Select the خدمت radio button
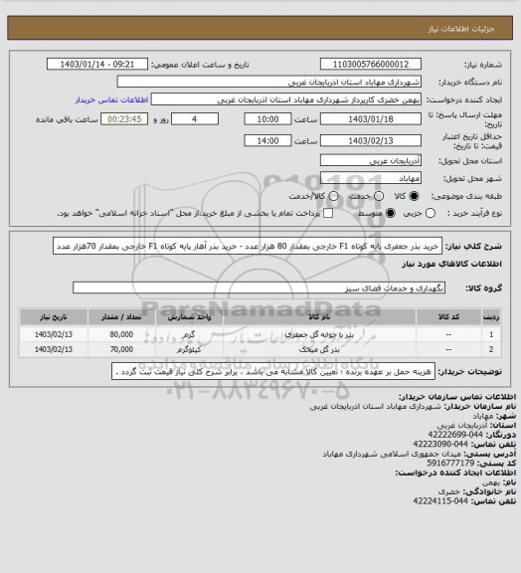The image size is (521, 573). 379,196
